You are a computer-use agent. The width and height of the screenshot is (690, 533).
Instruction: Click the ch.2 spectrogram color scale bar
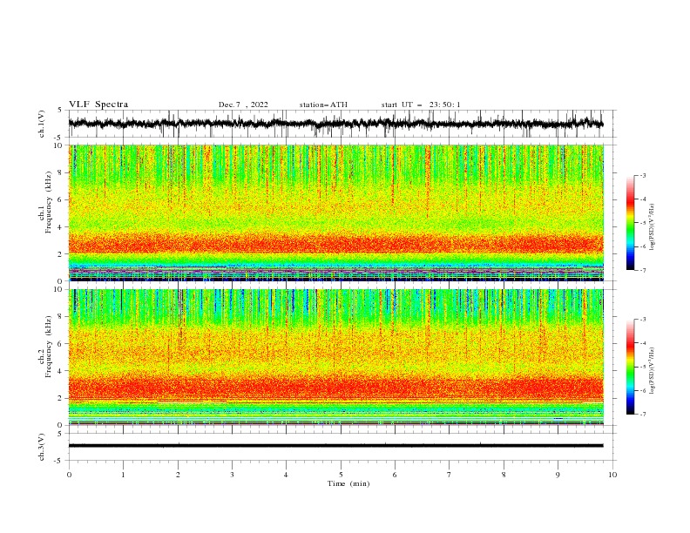(x=630, y=367)
